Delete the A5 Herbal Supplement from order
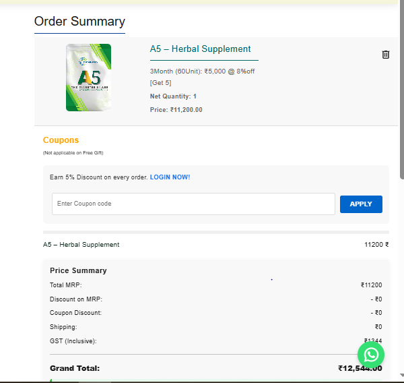 (x=385, y=55)
